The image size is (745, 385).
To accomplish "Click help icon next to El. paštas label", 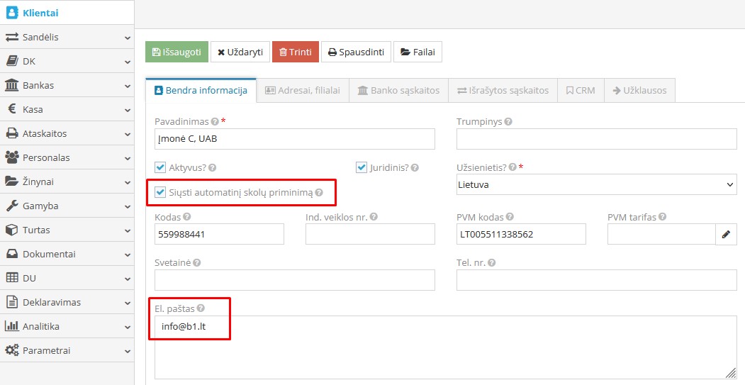I will pos(201,309).
